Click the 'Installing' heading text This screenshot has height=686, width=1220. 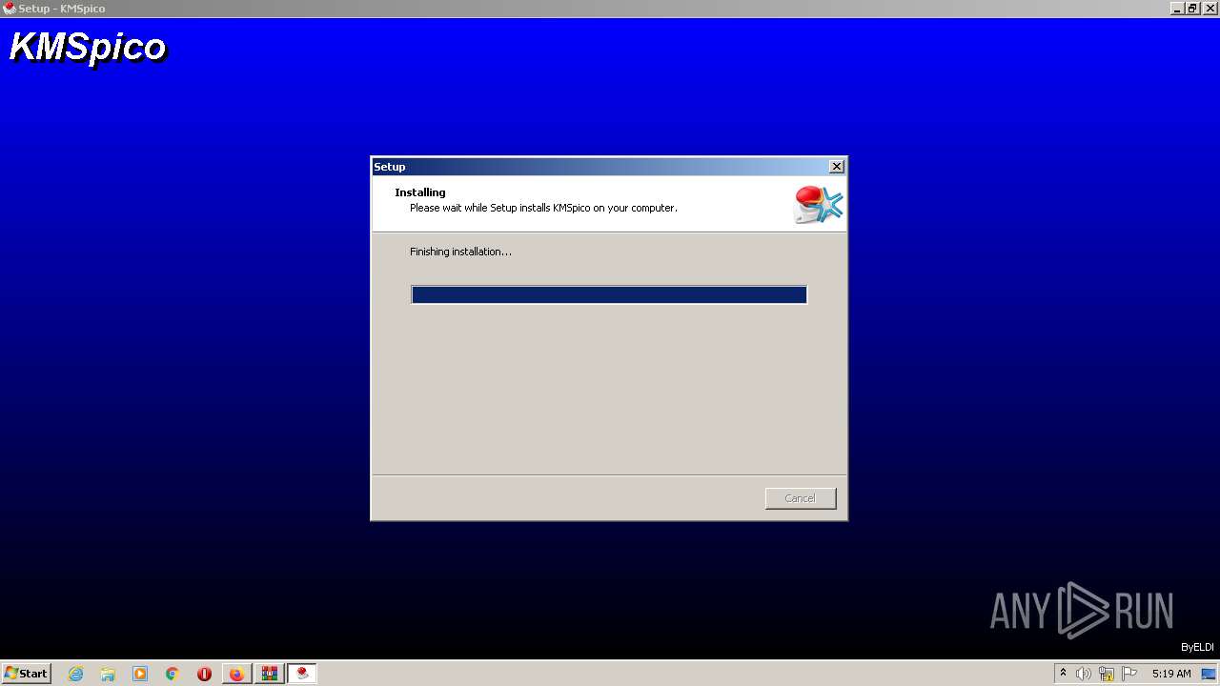pyautogui.click(x=420, y=192)
